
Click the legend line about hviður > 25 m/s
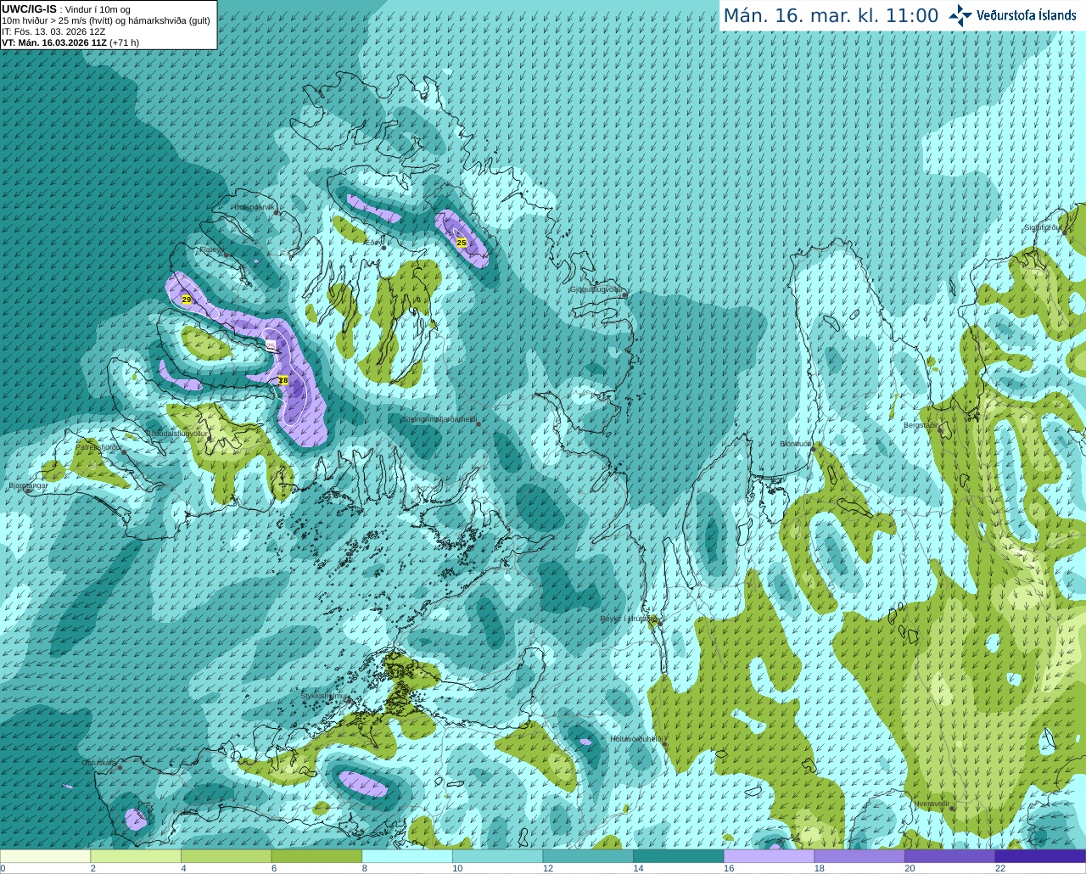tap(106, 20)
